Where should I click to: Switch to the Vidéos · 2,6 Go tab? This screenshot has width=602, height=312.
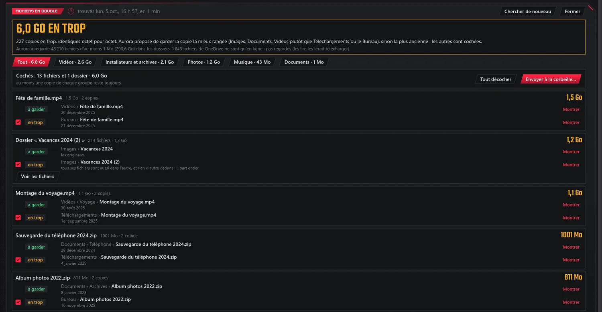[75, 62]
